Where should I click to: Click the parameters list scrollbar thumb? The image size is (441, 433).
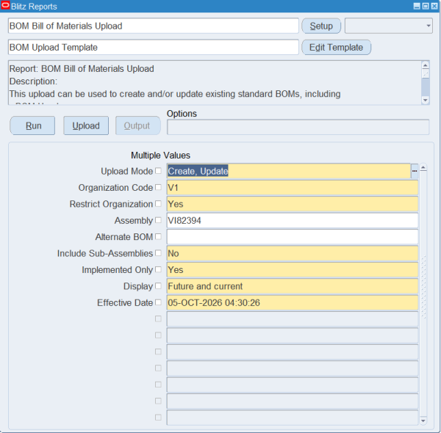click(423, 287)
